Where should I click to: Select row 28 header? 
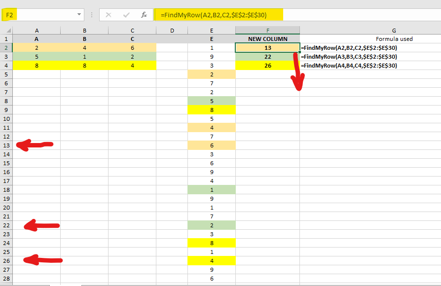coord(6,279)
